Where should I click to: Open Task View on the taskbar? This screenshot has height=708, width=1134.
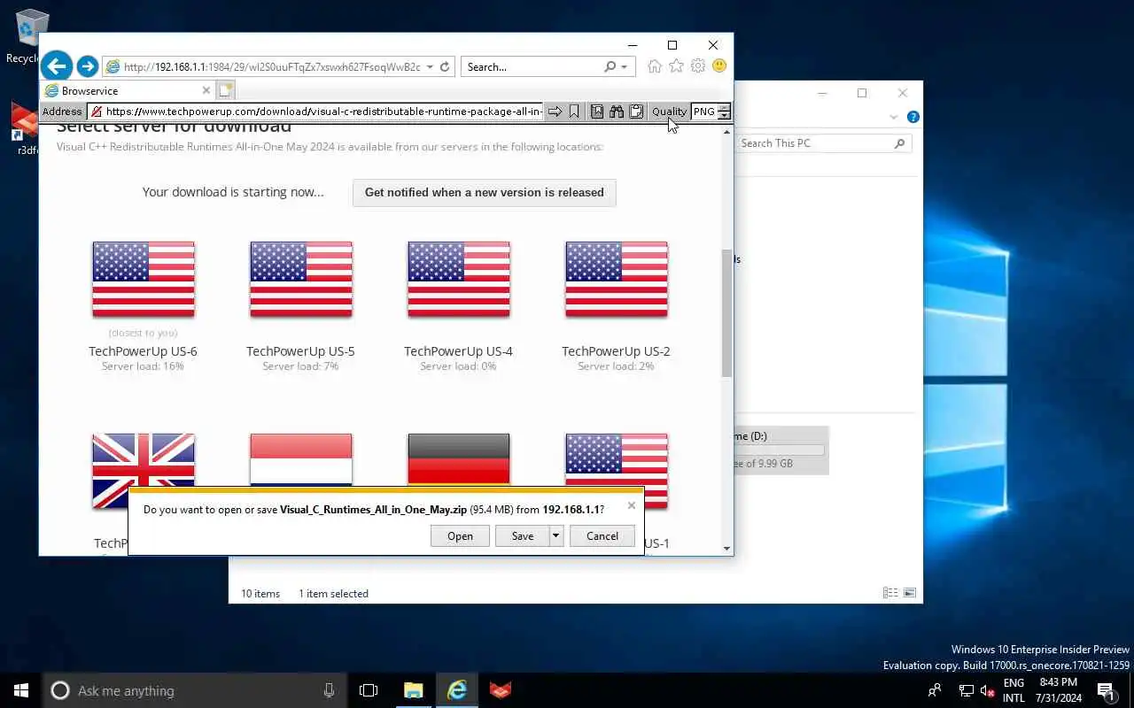point(369,690)
